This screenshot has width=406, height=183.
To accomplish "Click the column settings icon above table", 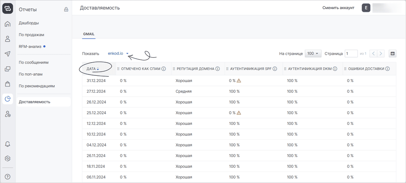I will [392, 53].
